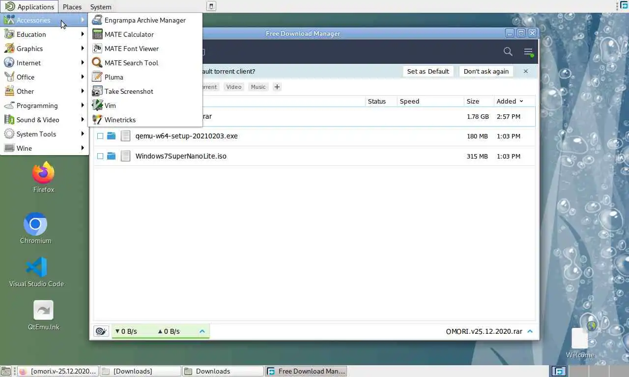
Task: Open Engrampa Archive Manager from Accessories menu
Action: tap(145, 20)
